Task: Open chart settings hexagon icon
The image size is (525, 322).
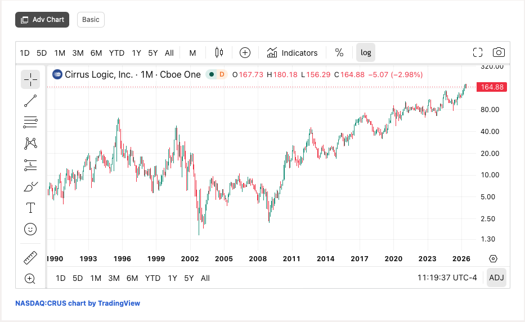Action: (493, 259)
